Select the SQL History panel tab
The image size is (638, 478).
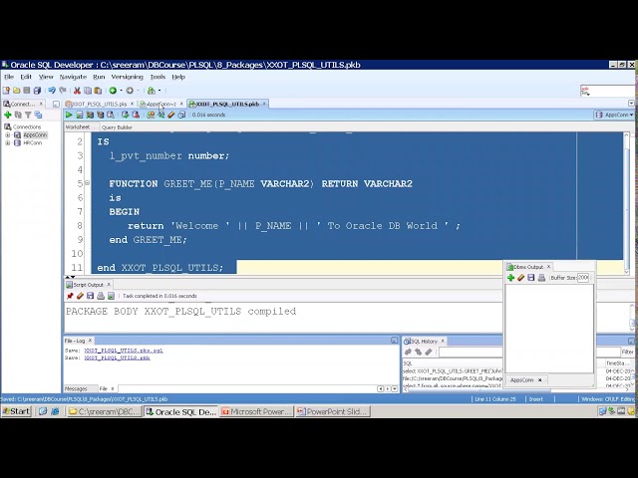(424, 341)
